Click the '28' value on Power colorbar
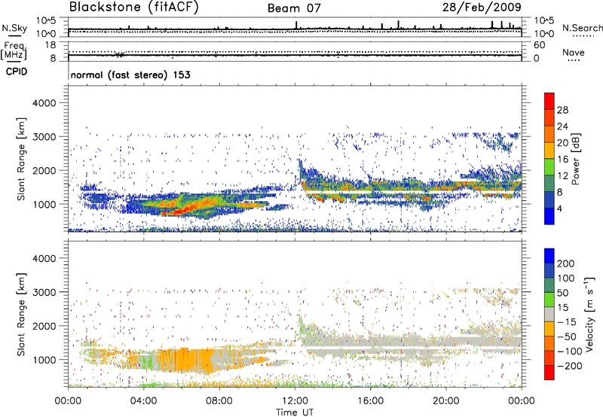Image resolution: width=603 pixels, height=417 pixels. pos(562,110)
